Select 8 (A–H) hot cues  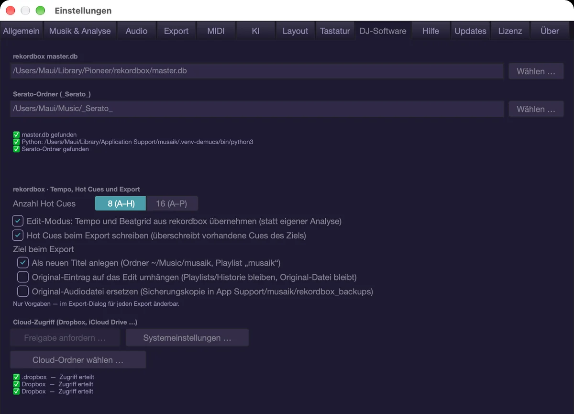pyautogui.click(x=121, y=203)
